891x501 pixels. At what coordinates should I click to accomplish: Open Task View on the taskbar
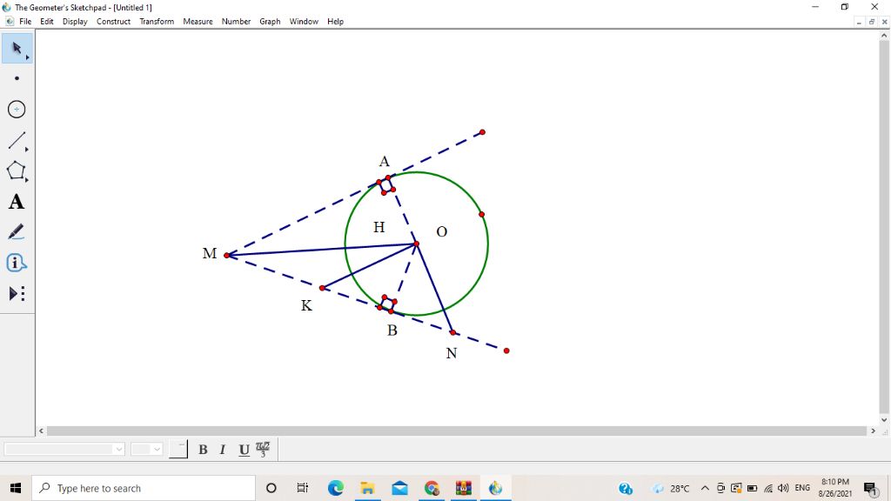coord(302,488)
